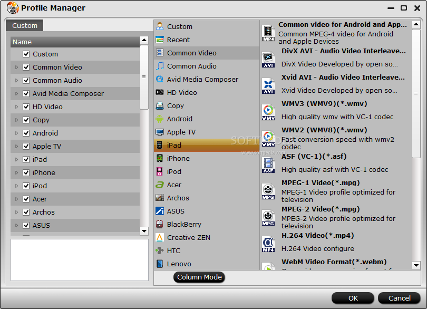Choose BlackBerry in the category list

[x=207, y=224]
